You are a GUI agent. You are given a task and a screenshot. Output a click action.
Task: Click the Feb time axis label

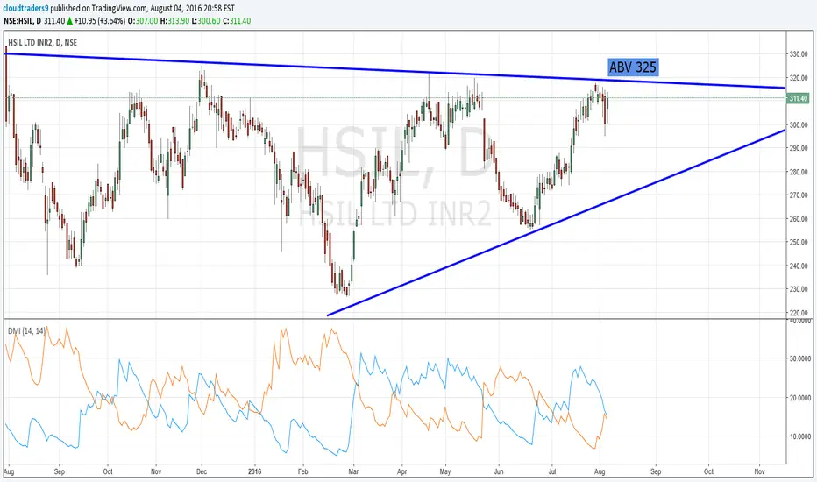[302, 471]
